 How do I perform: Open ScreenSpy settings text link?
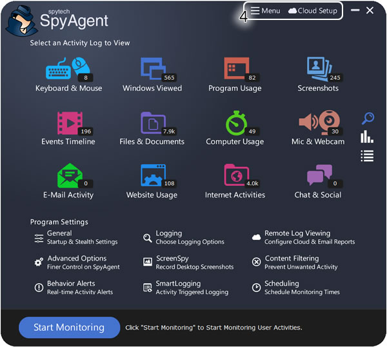click(195, 263)
